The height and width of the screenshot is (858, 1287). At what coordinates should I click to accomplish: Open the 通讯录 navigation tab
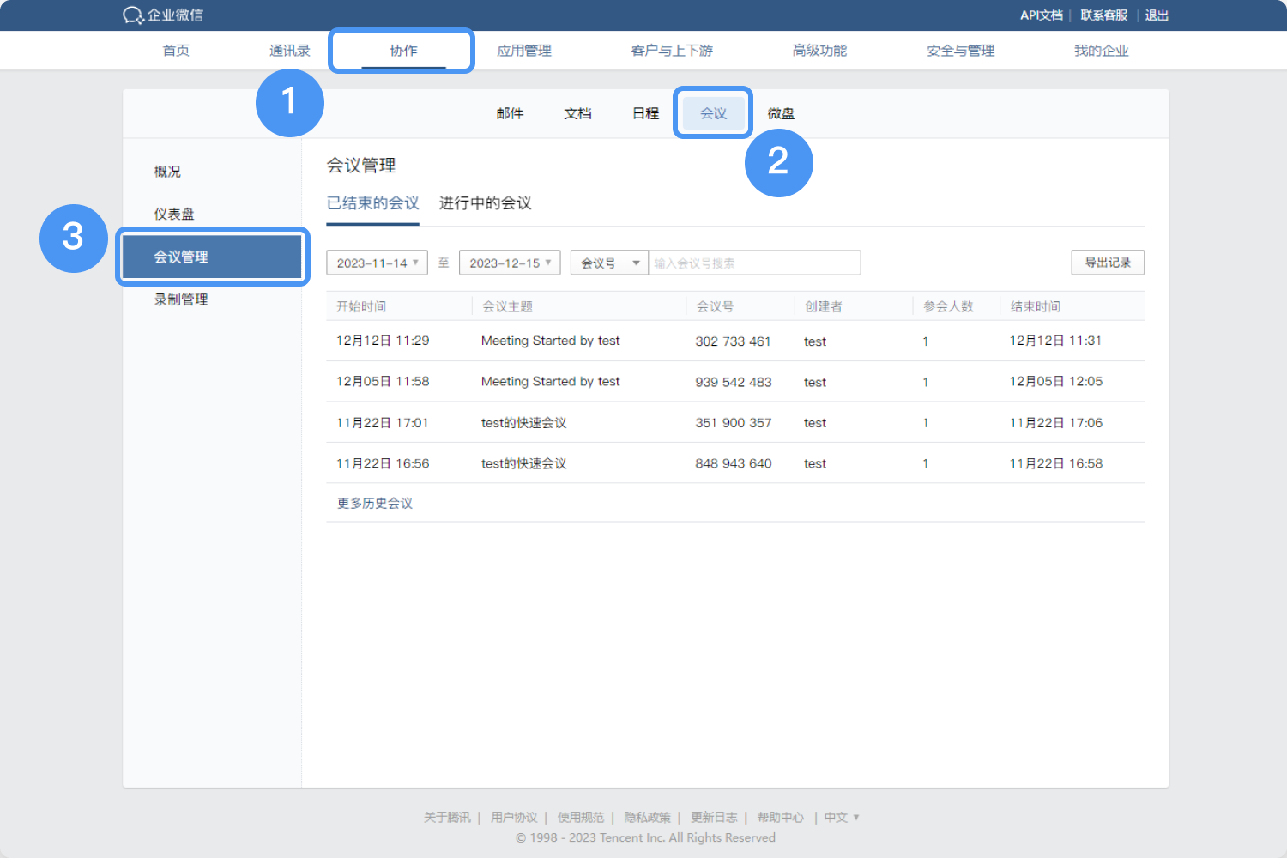[289, 51]
